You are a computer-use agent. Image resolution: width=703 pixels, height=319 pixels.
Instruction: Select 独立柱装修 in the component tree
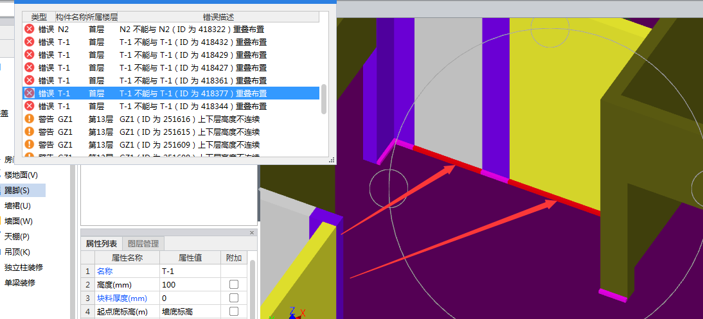[24, 268]
